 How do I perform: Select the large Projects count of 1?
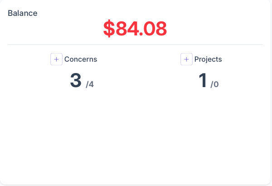[203, 81]
